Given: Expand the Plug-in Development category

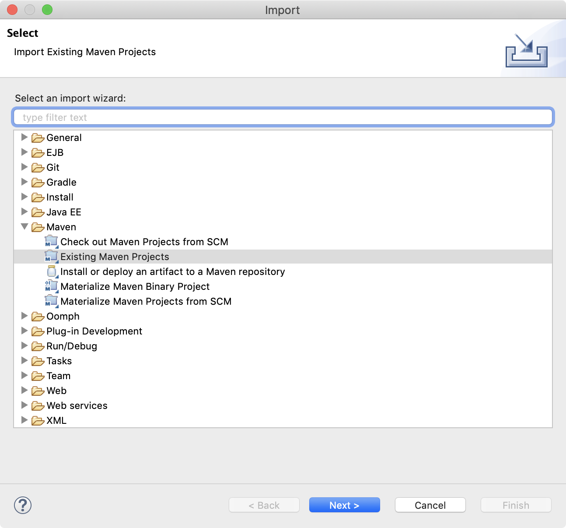Looking at the screenshot, I should click(24, 331).
